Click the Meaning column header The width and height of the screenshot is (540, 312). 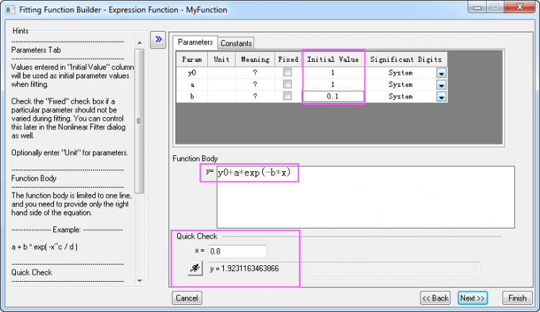click(x=255, y=59)
